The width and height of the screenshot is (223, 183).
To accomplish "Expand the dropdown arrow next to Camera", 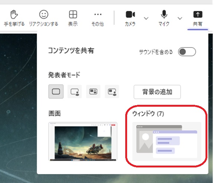I will coord(146,18).
